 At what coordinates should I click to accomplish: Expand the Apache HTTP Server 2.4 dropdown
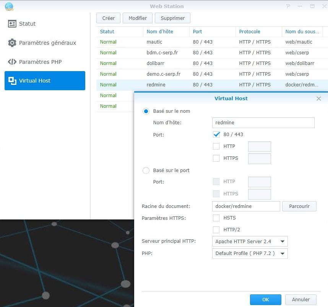click(250, 241)
